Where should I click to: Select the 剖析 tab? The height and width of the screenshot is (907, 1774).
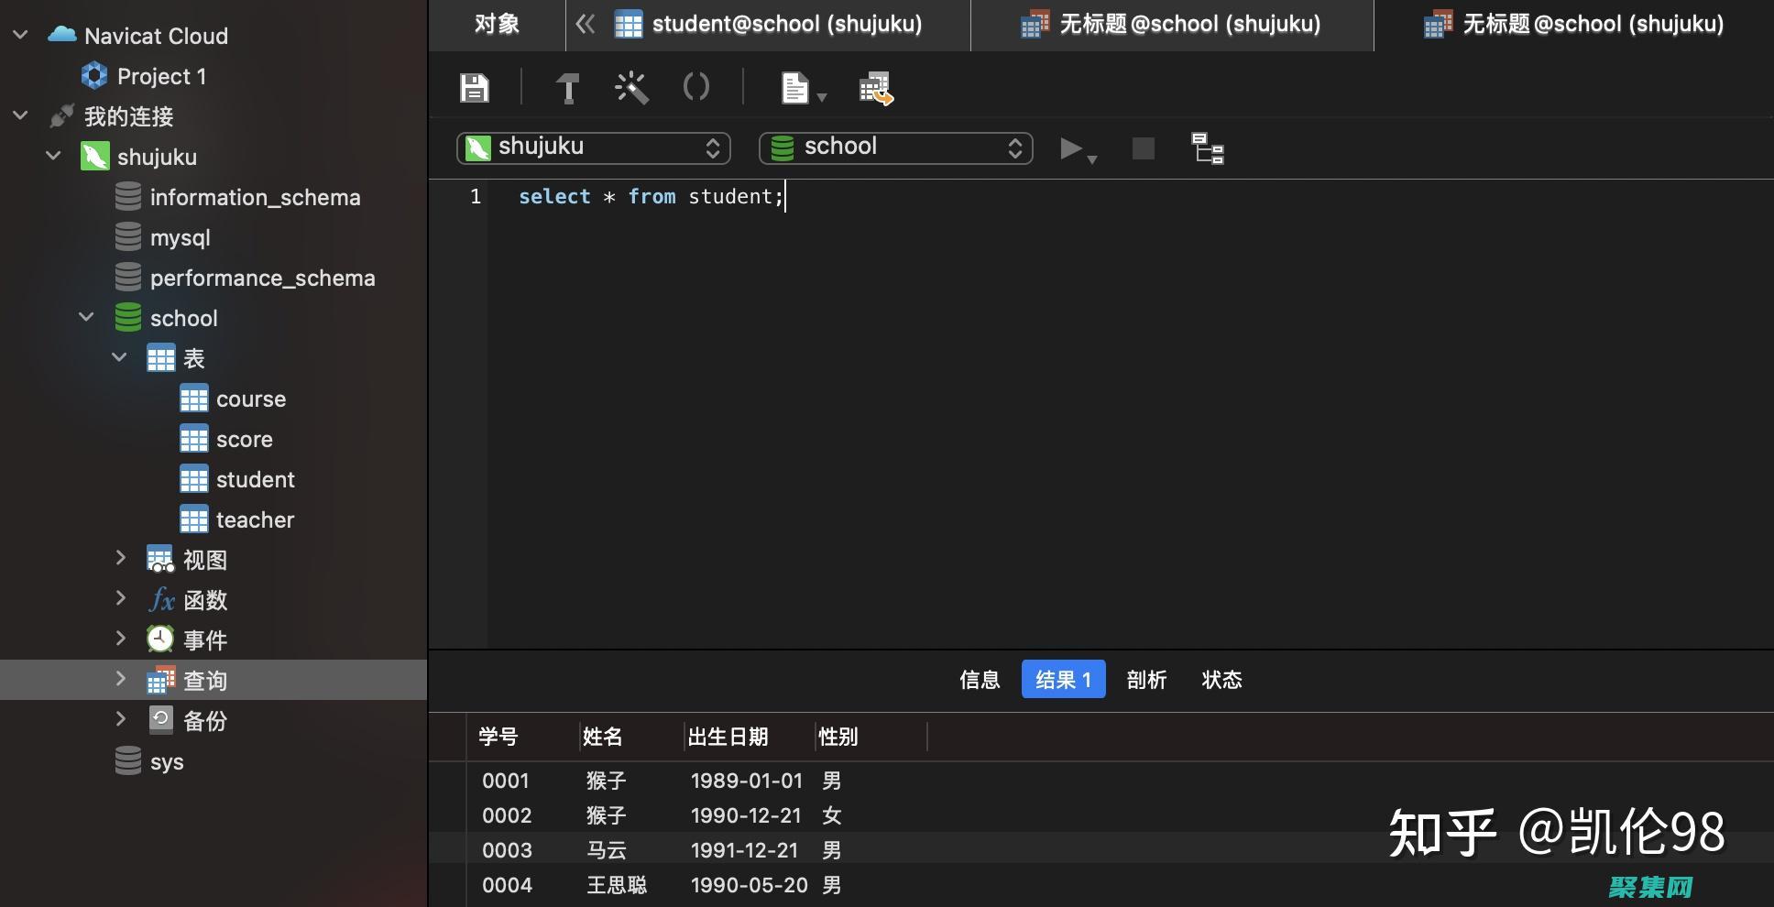[x=1145, y=679]
